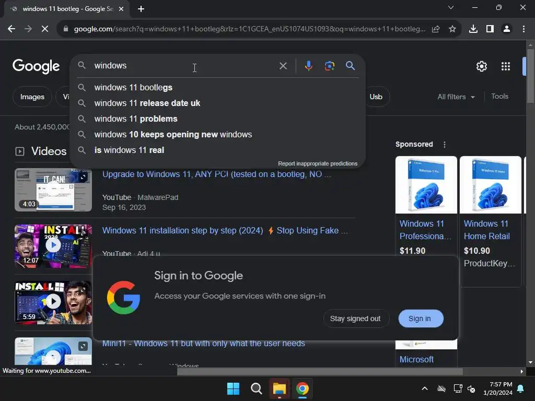The width and height of the screenshot is (535, 401).
Task: Open Google quick settings gear
Action: (481, 66)
